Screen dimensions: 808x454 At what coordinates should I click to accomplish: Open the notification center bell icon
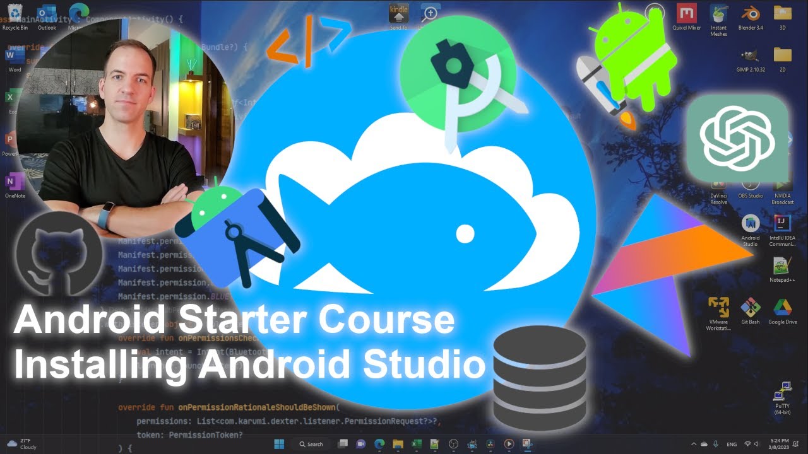tap(795, 444)
